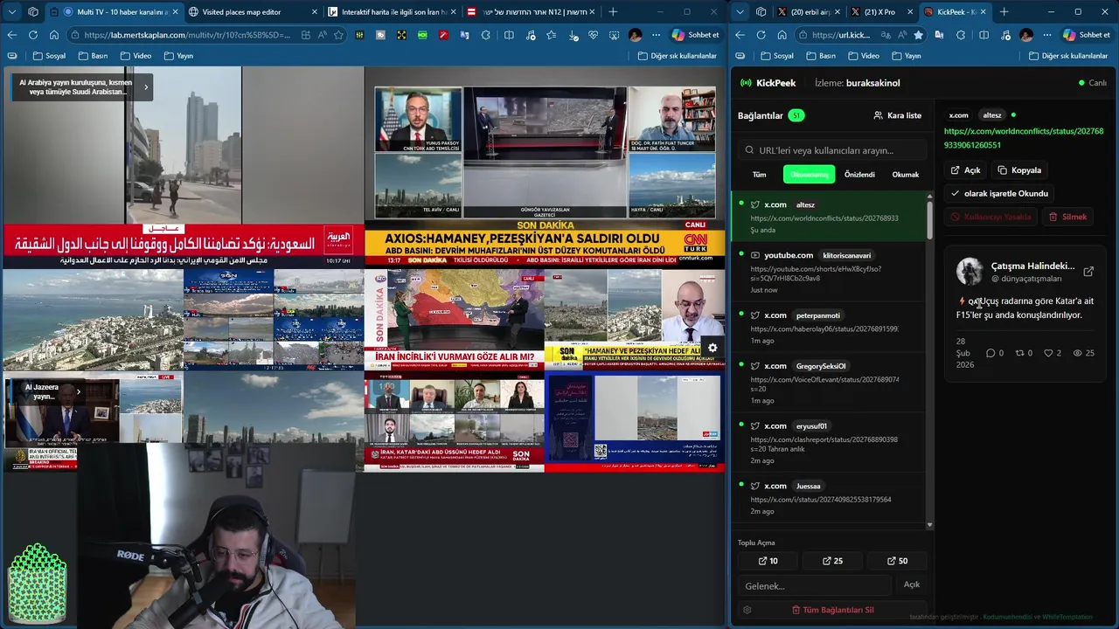Viewport: 1119px width, 629px height.
Task: Open the worldnconflicts status green URL
Action: pos(1024,138)
